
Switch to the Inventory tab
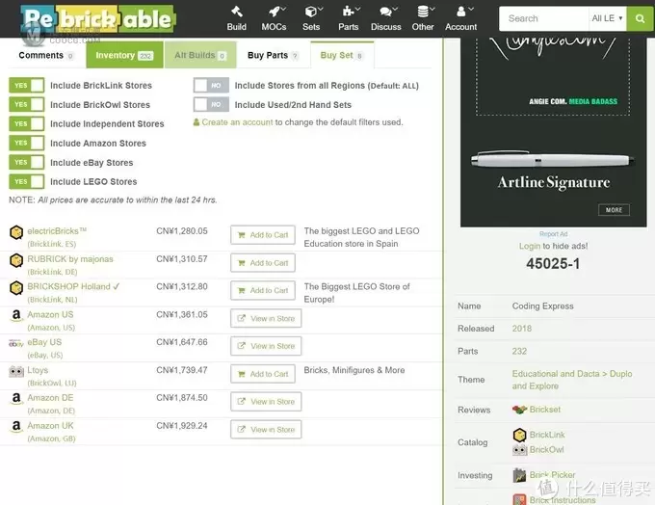pyautogui.click(x=124, y=55)
